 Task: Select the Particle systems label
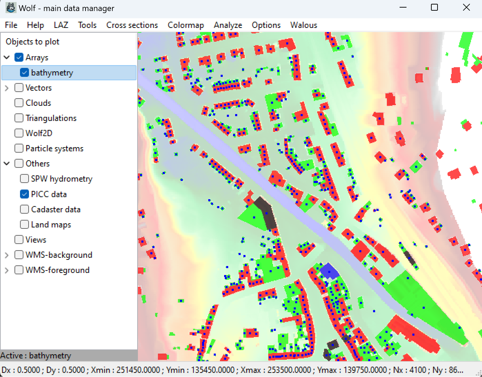tap(54, 149)
